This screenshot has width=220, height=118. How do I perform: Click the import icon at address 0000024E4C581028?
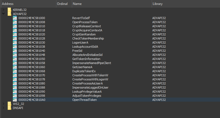(15, 38)
